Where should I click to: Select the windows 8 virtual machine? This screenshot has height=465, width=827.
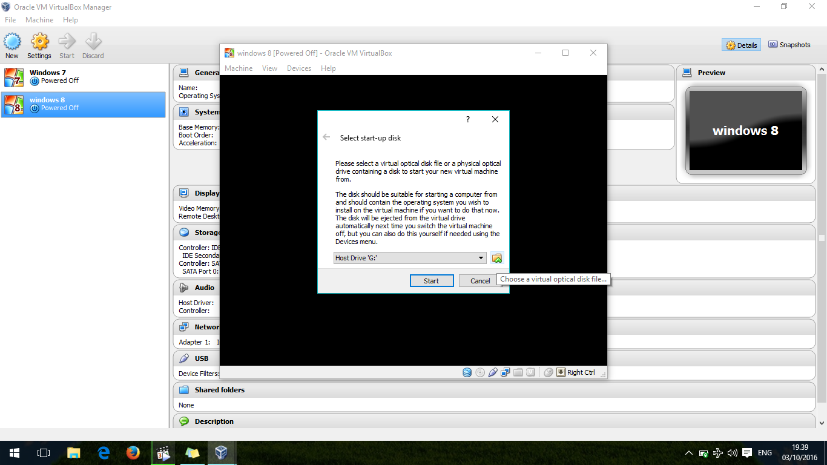coord(83,104)
